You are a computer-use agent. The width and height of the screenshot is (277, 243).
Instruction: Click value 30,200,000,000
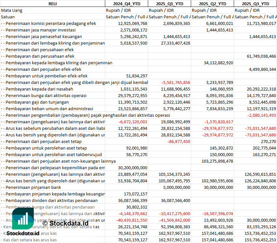pyautogui.click(x=132, y=168)
